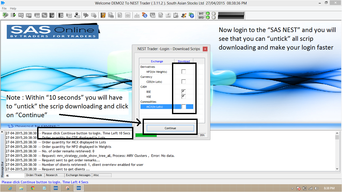Click the logoff door with green arrow icon
The image size is (342, 192).
(13, 15)
